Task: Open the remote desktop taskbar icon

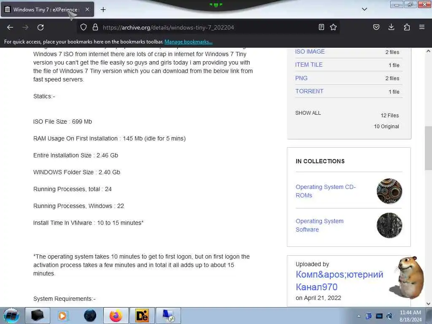Action: point(168,316)
